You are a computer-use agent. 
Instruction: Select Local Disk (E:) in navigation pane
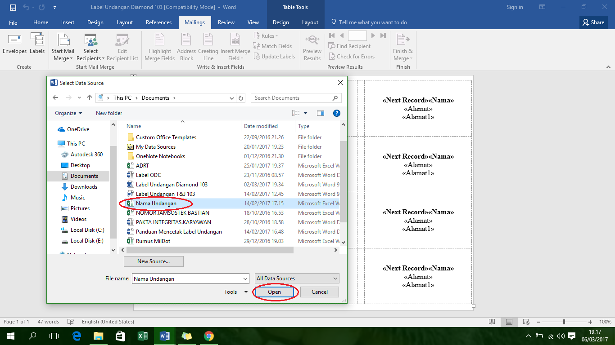(87, 241)
